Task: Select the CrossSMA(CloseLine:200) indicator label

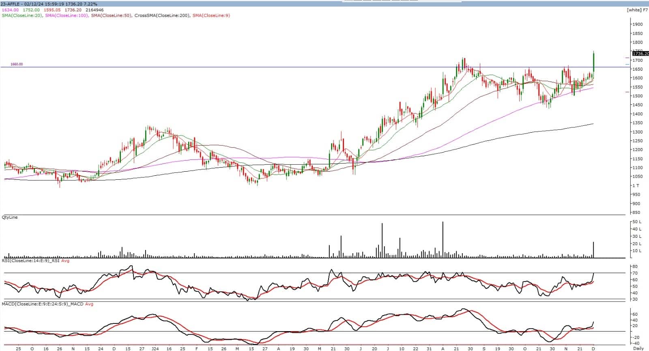Action: pyautogui.click(x=161, y=15)
